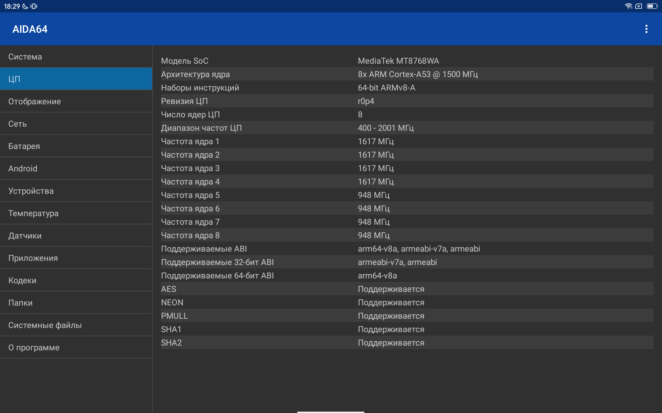Tap the NEON support row
The image size is (662, 413).
[x=407, y=302]
